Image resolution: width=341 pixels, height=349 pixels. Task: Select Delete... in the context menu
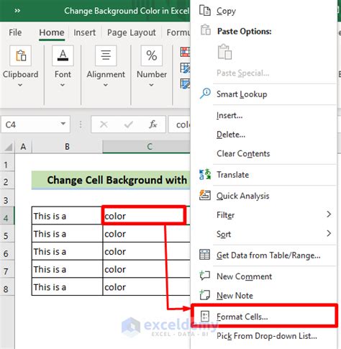pos(264,135)
